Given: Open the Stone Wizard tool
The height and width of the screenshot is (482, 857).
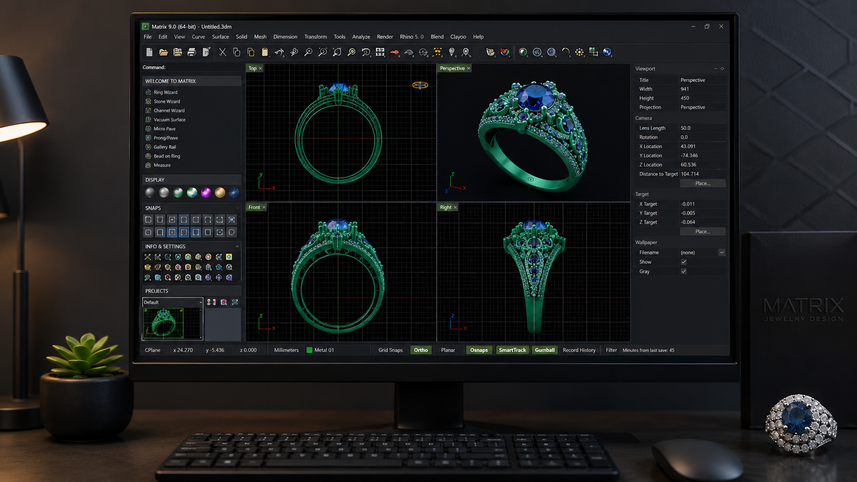Looking at the screenshot, I should click(x=166, y=101).
